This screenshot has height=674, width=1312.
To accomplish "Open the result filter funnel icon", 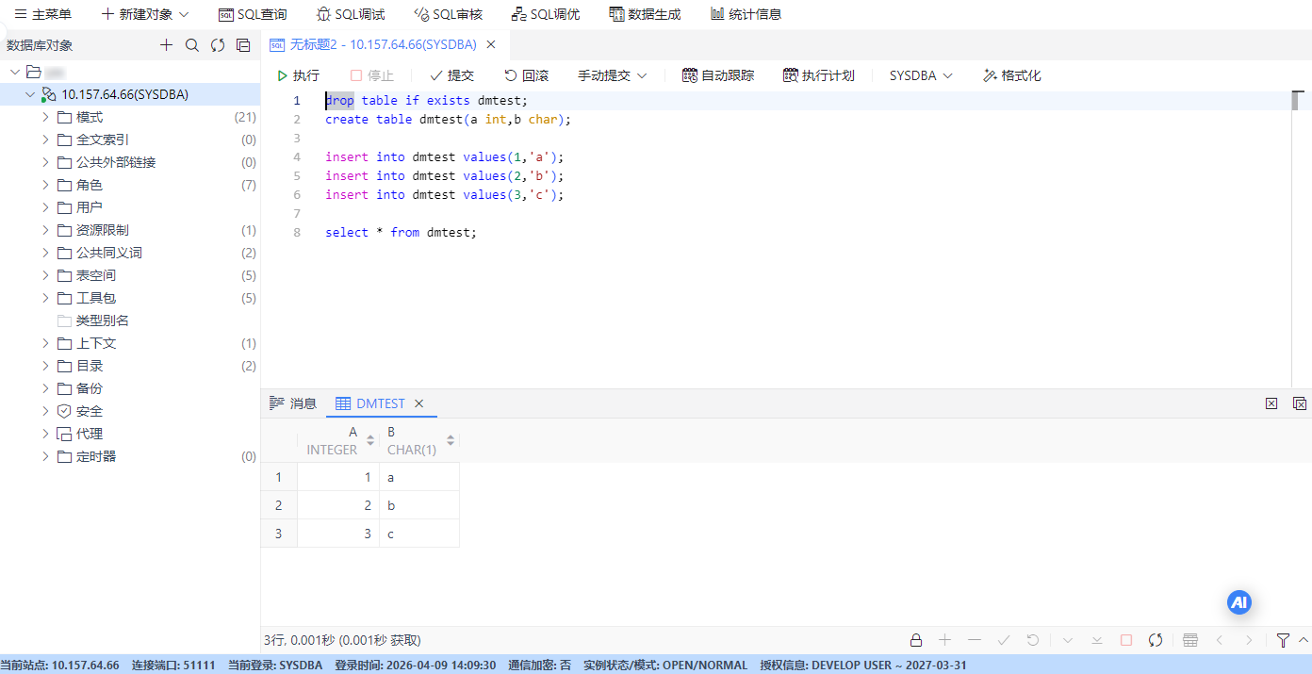I will click(1283, 640).
